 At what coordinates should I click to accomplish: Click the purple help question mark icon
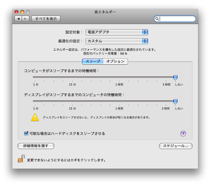tap(183, 134)
